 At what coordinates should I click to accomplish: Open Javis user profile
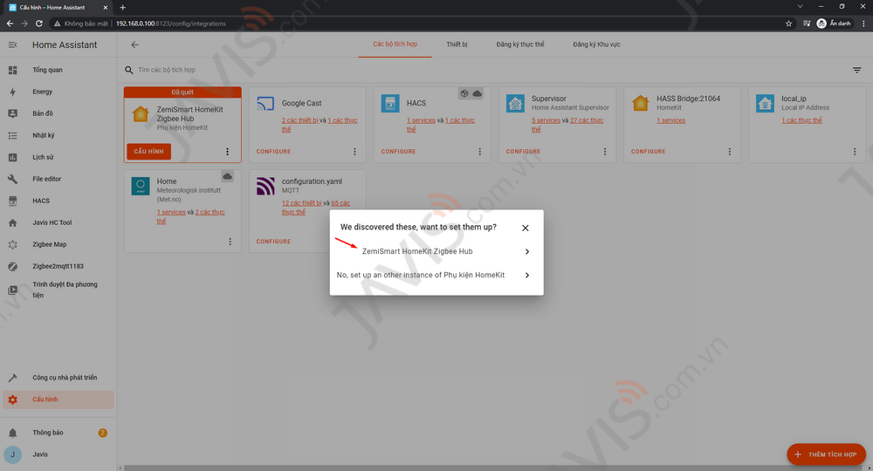point(58,454)
